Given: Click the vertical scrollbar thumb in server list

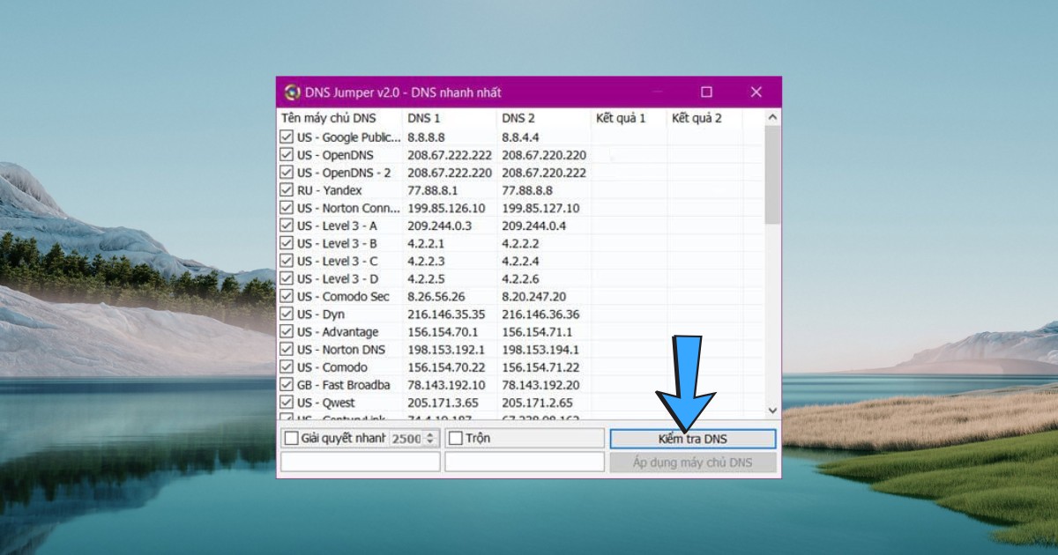Looking at the screenshot, I should point(772,174).
